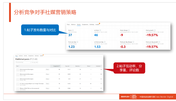Open the info icon beside vs Posts
176x101 pixels.
[x=100, y=30]
